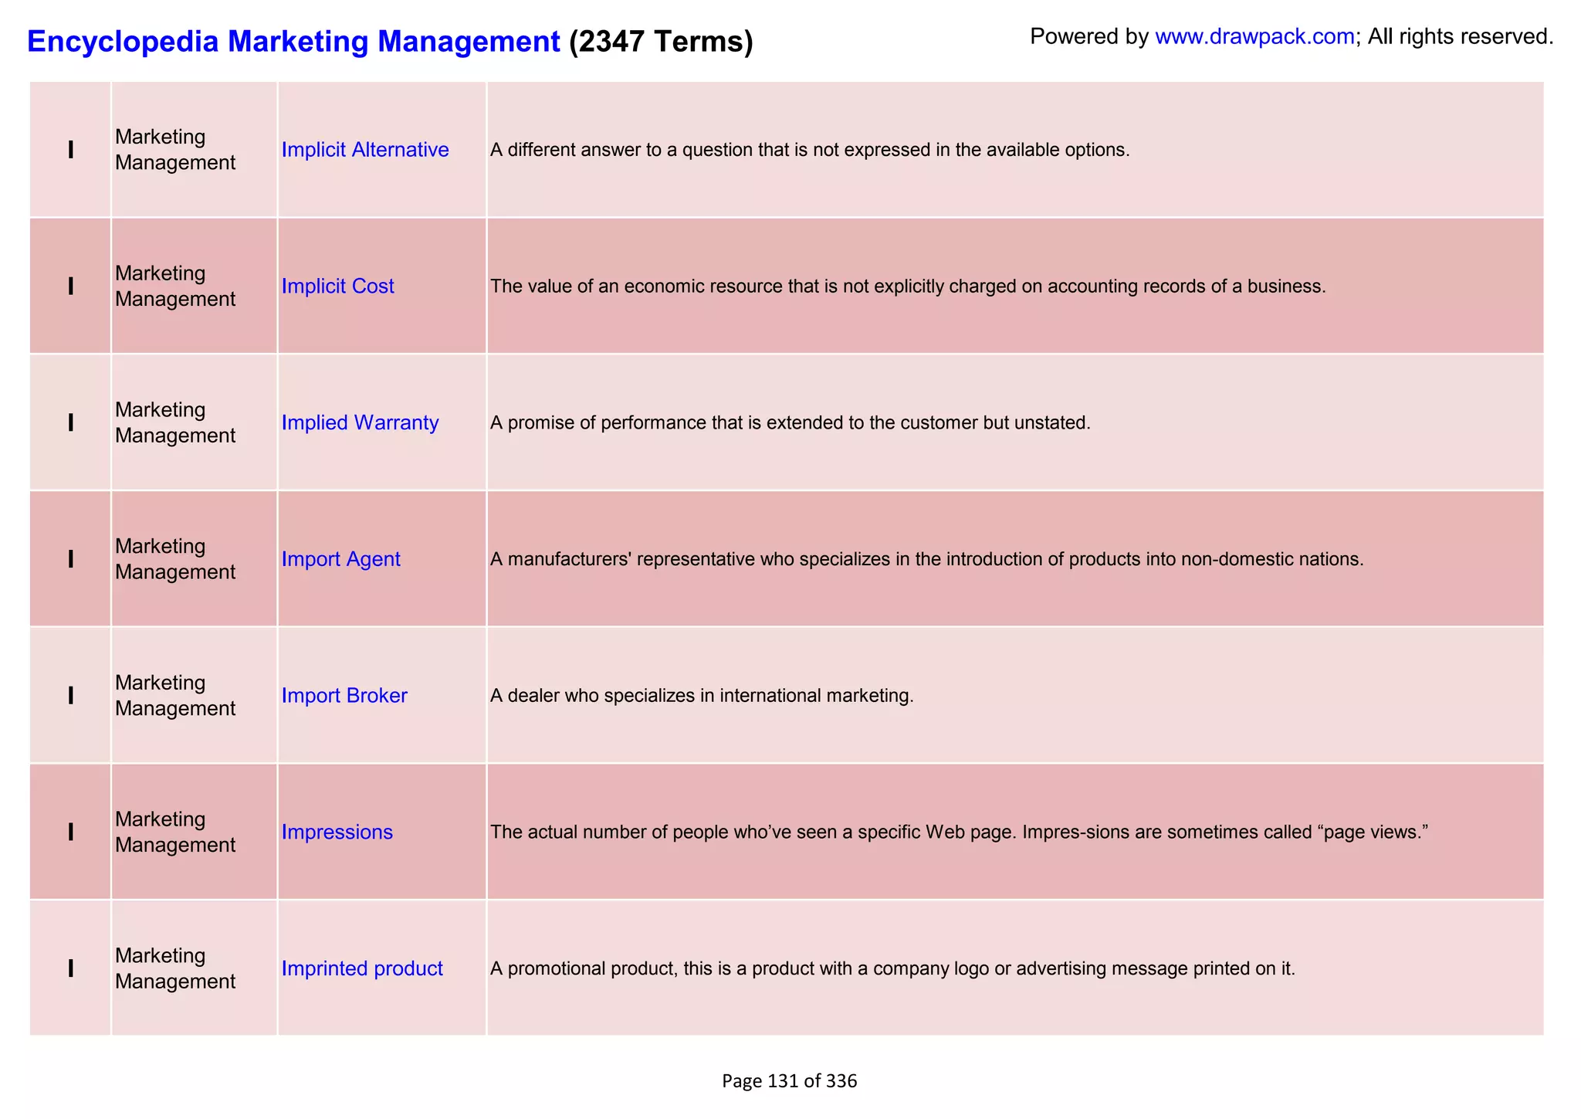Open the Implied Warranty term link
Image resolution: width=1581 pixels, height=1119 pixels.
[x=360, y=423]
